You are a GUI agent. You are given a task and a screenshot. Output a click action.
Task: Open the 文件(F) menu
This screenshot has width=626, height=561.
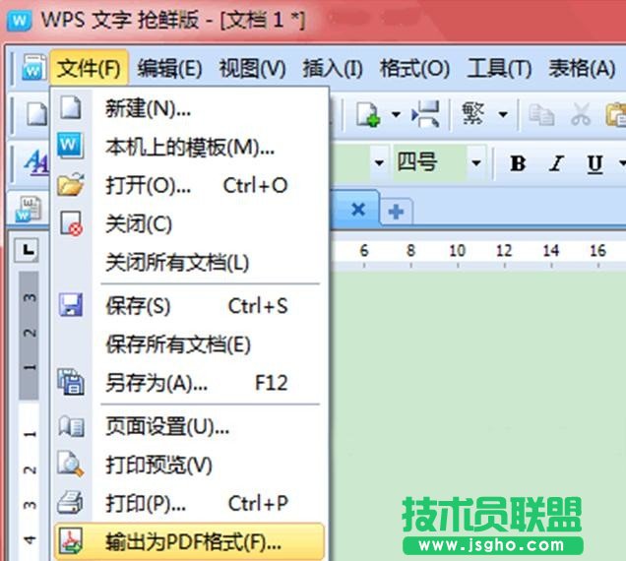(x=89, y=68)
